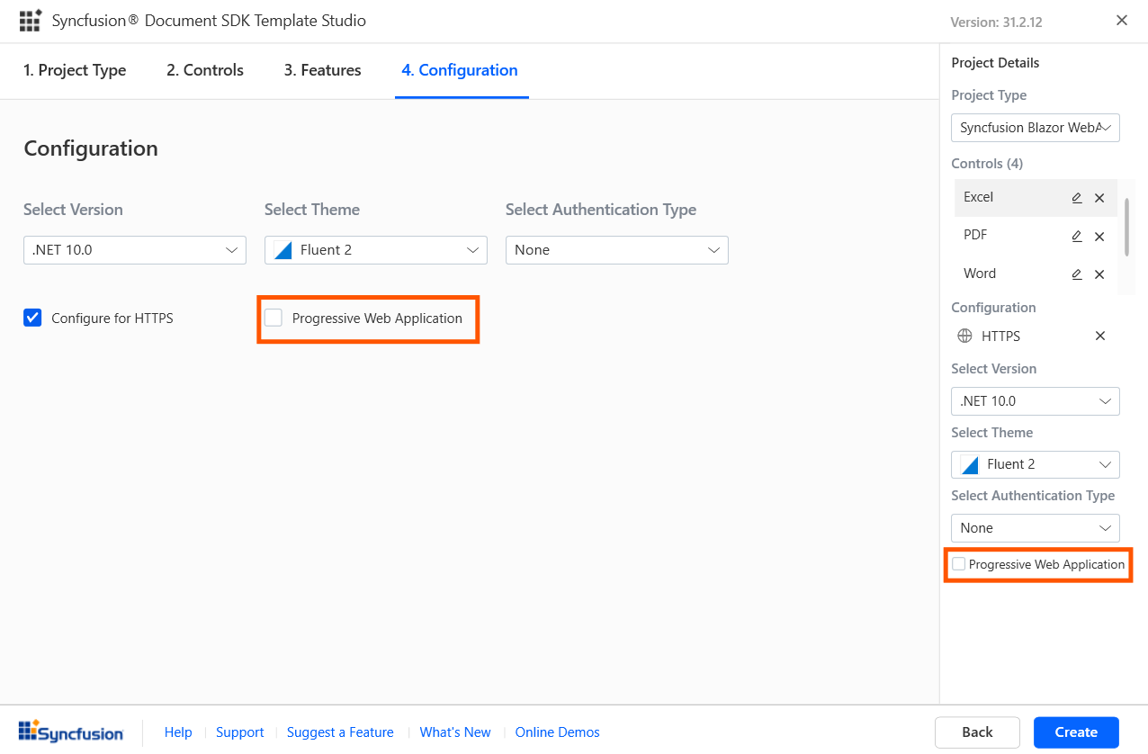Open the .NET 10.0 version dropdown in Configuration

pyautogui.click(x=135, y=250)
